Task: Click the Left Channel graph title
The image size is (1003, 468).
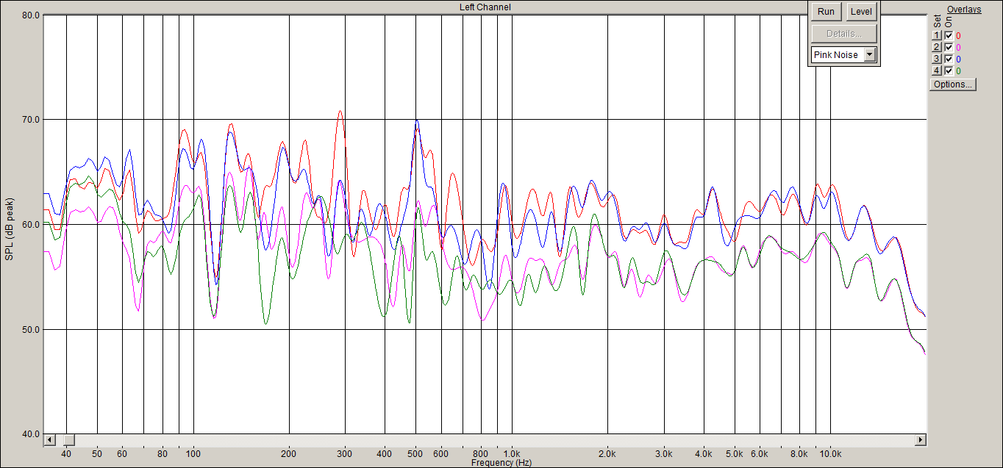Action: pos(485,7)
